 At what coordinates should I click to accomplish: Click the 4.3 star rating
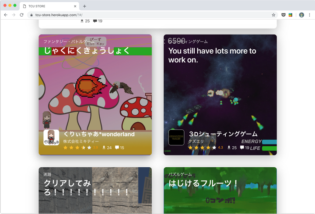coord(206,148)
